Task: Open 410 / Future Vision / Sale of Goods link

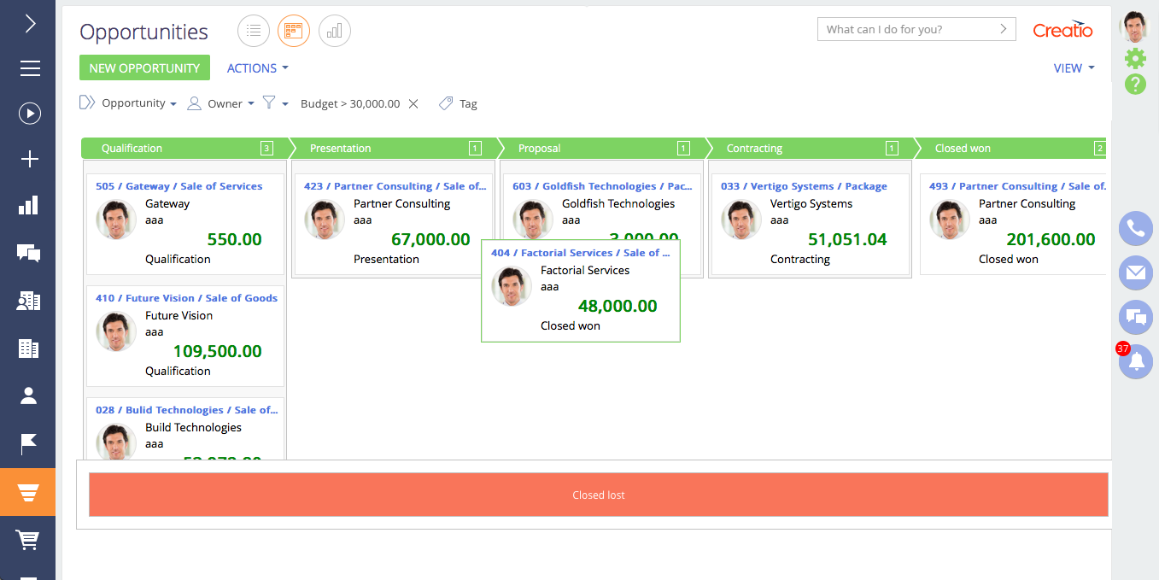Action: 186,298
